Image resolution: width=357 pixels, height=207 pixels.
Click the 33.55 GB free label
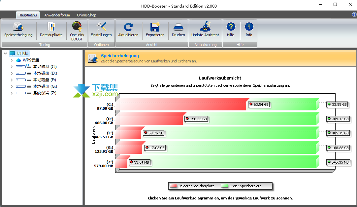point(337,104)
